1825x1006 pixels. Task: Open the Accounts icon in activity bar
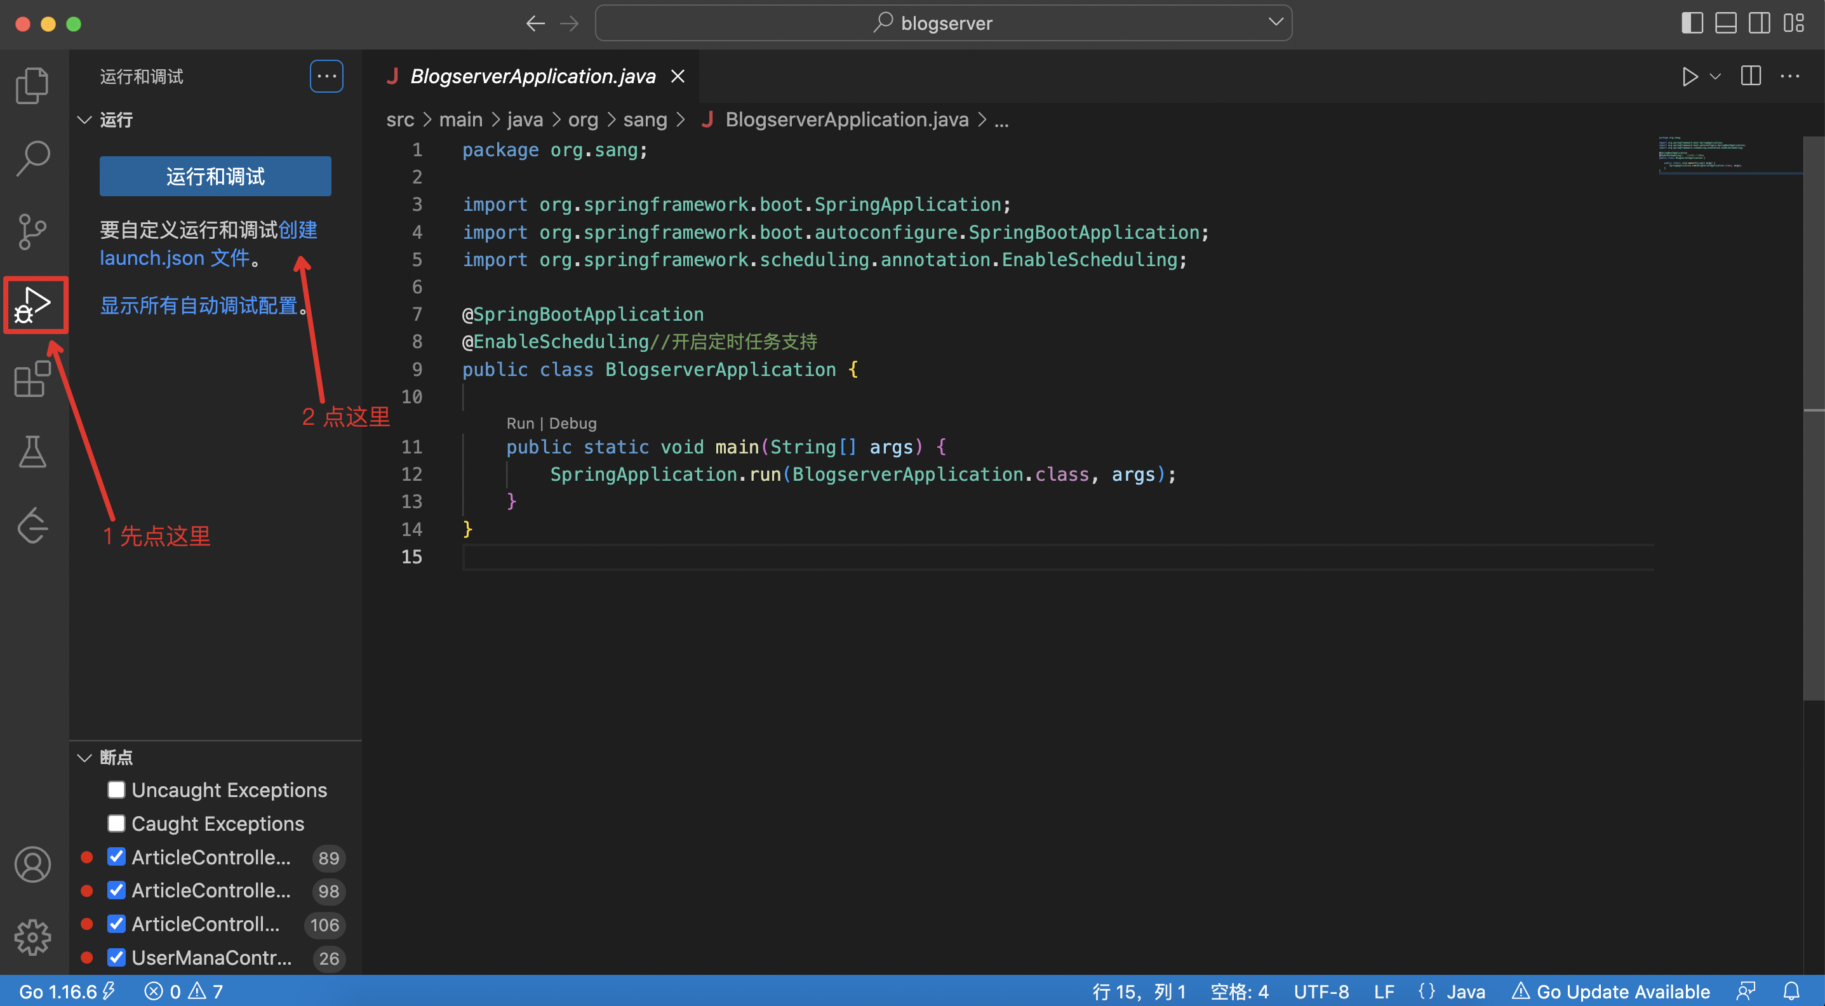32,864
